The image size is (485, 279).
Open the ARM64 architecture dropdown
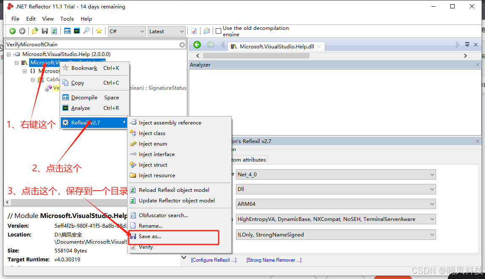(x=336, y=204)
